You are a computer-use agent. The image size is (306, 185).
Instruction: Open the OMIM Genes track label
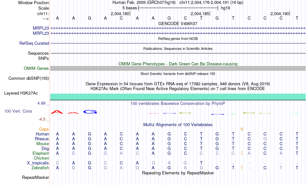click(36, 69)
